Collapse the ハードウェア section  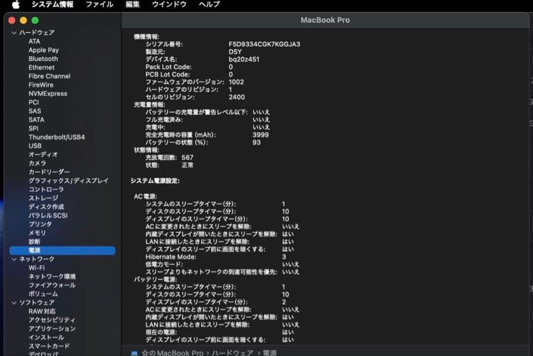click(x=13, y=32)
